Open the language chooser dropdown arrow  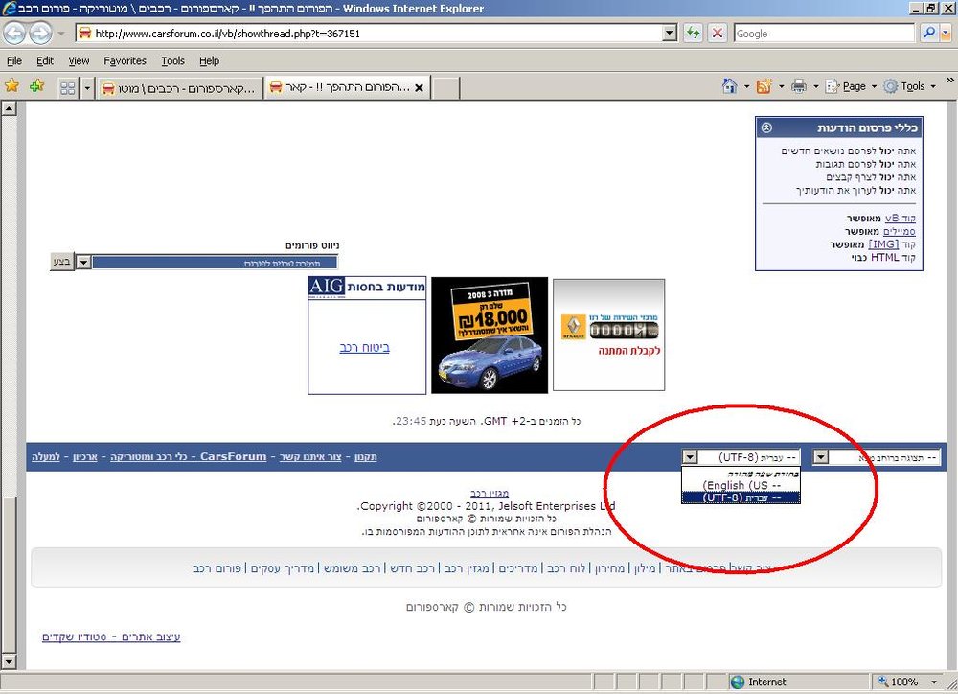[x=690, y=457]
